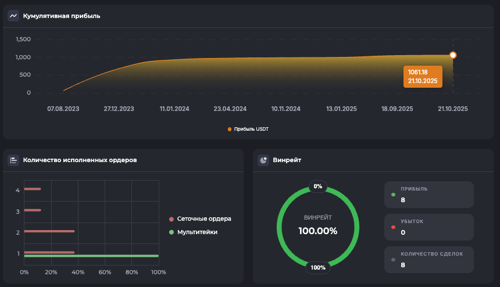Image resolution: width=500 pixels, height=287 pixels.
Task: Click the 27.12.2023 date on the x-axis
Action: (x=119, y=109)
